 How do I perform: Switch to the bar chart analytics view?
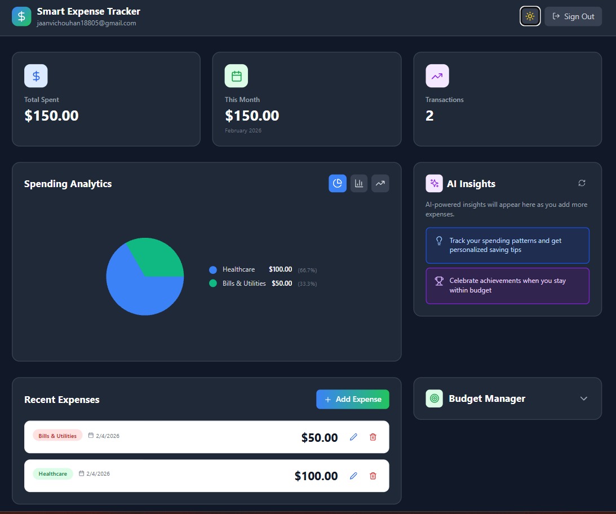click(x=359, y=183)
